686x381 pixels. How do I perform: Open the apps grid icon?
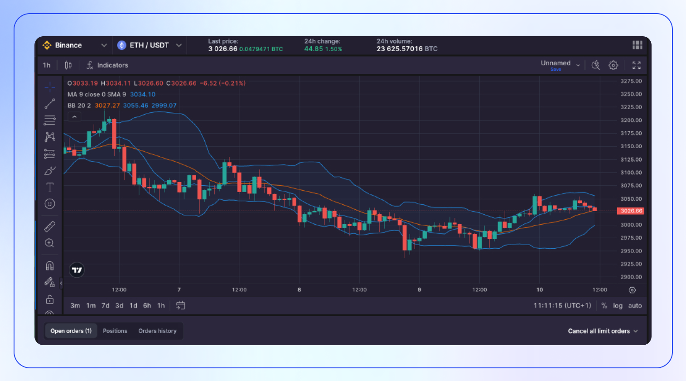coord(638,45)
